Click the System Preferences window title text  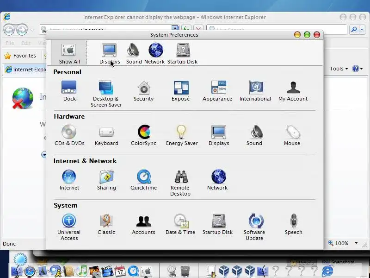(174, 35)
